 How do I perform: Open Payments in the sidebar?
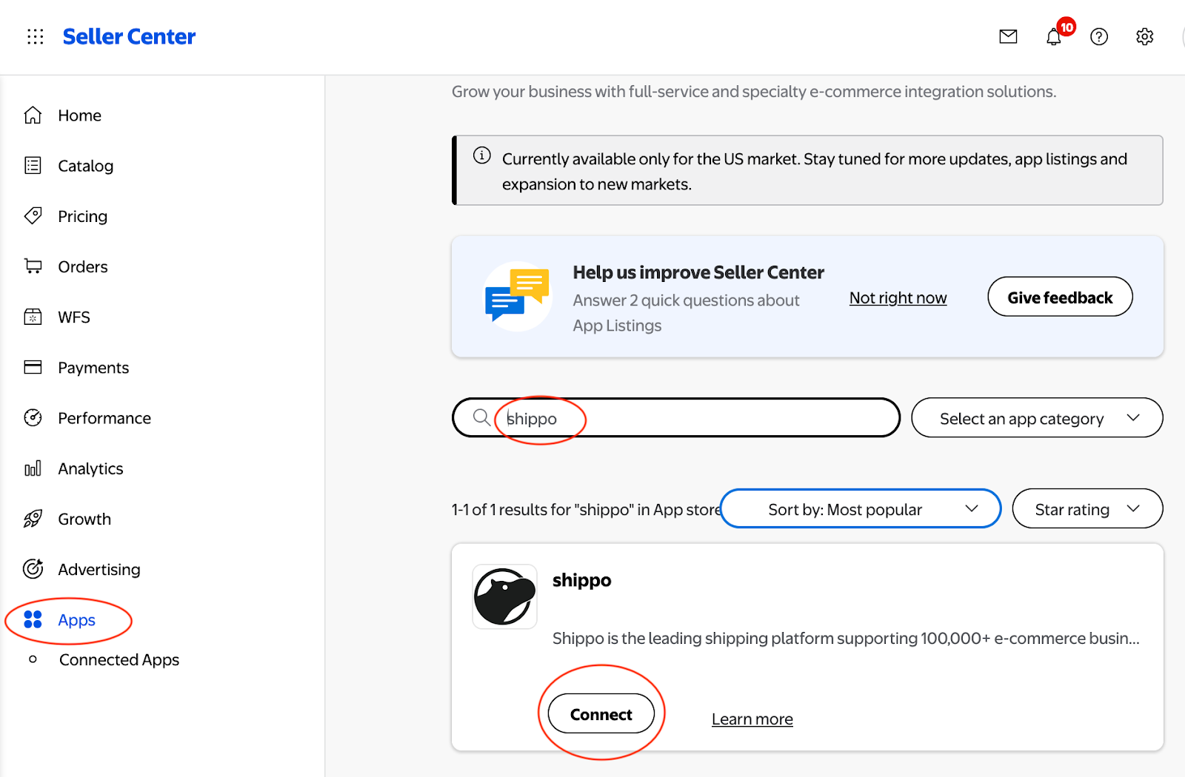(x=93, y=368)
